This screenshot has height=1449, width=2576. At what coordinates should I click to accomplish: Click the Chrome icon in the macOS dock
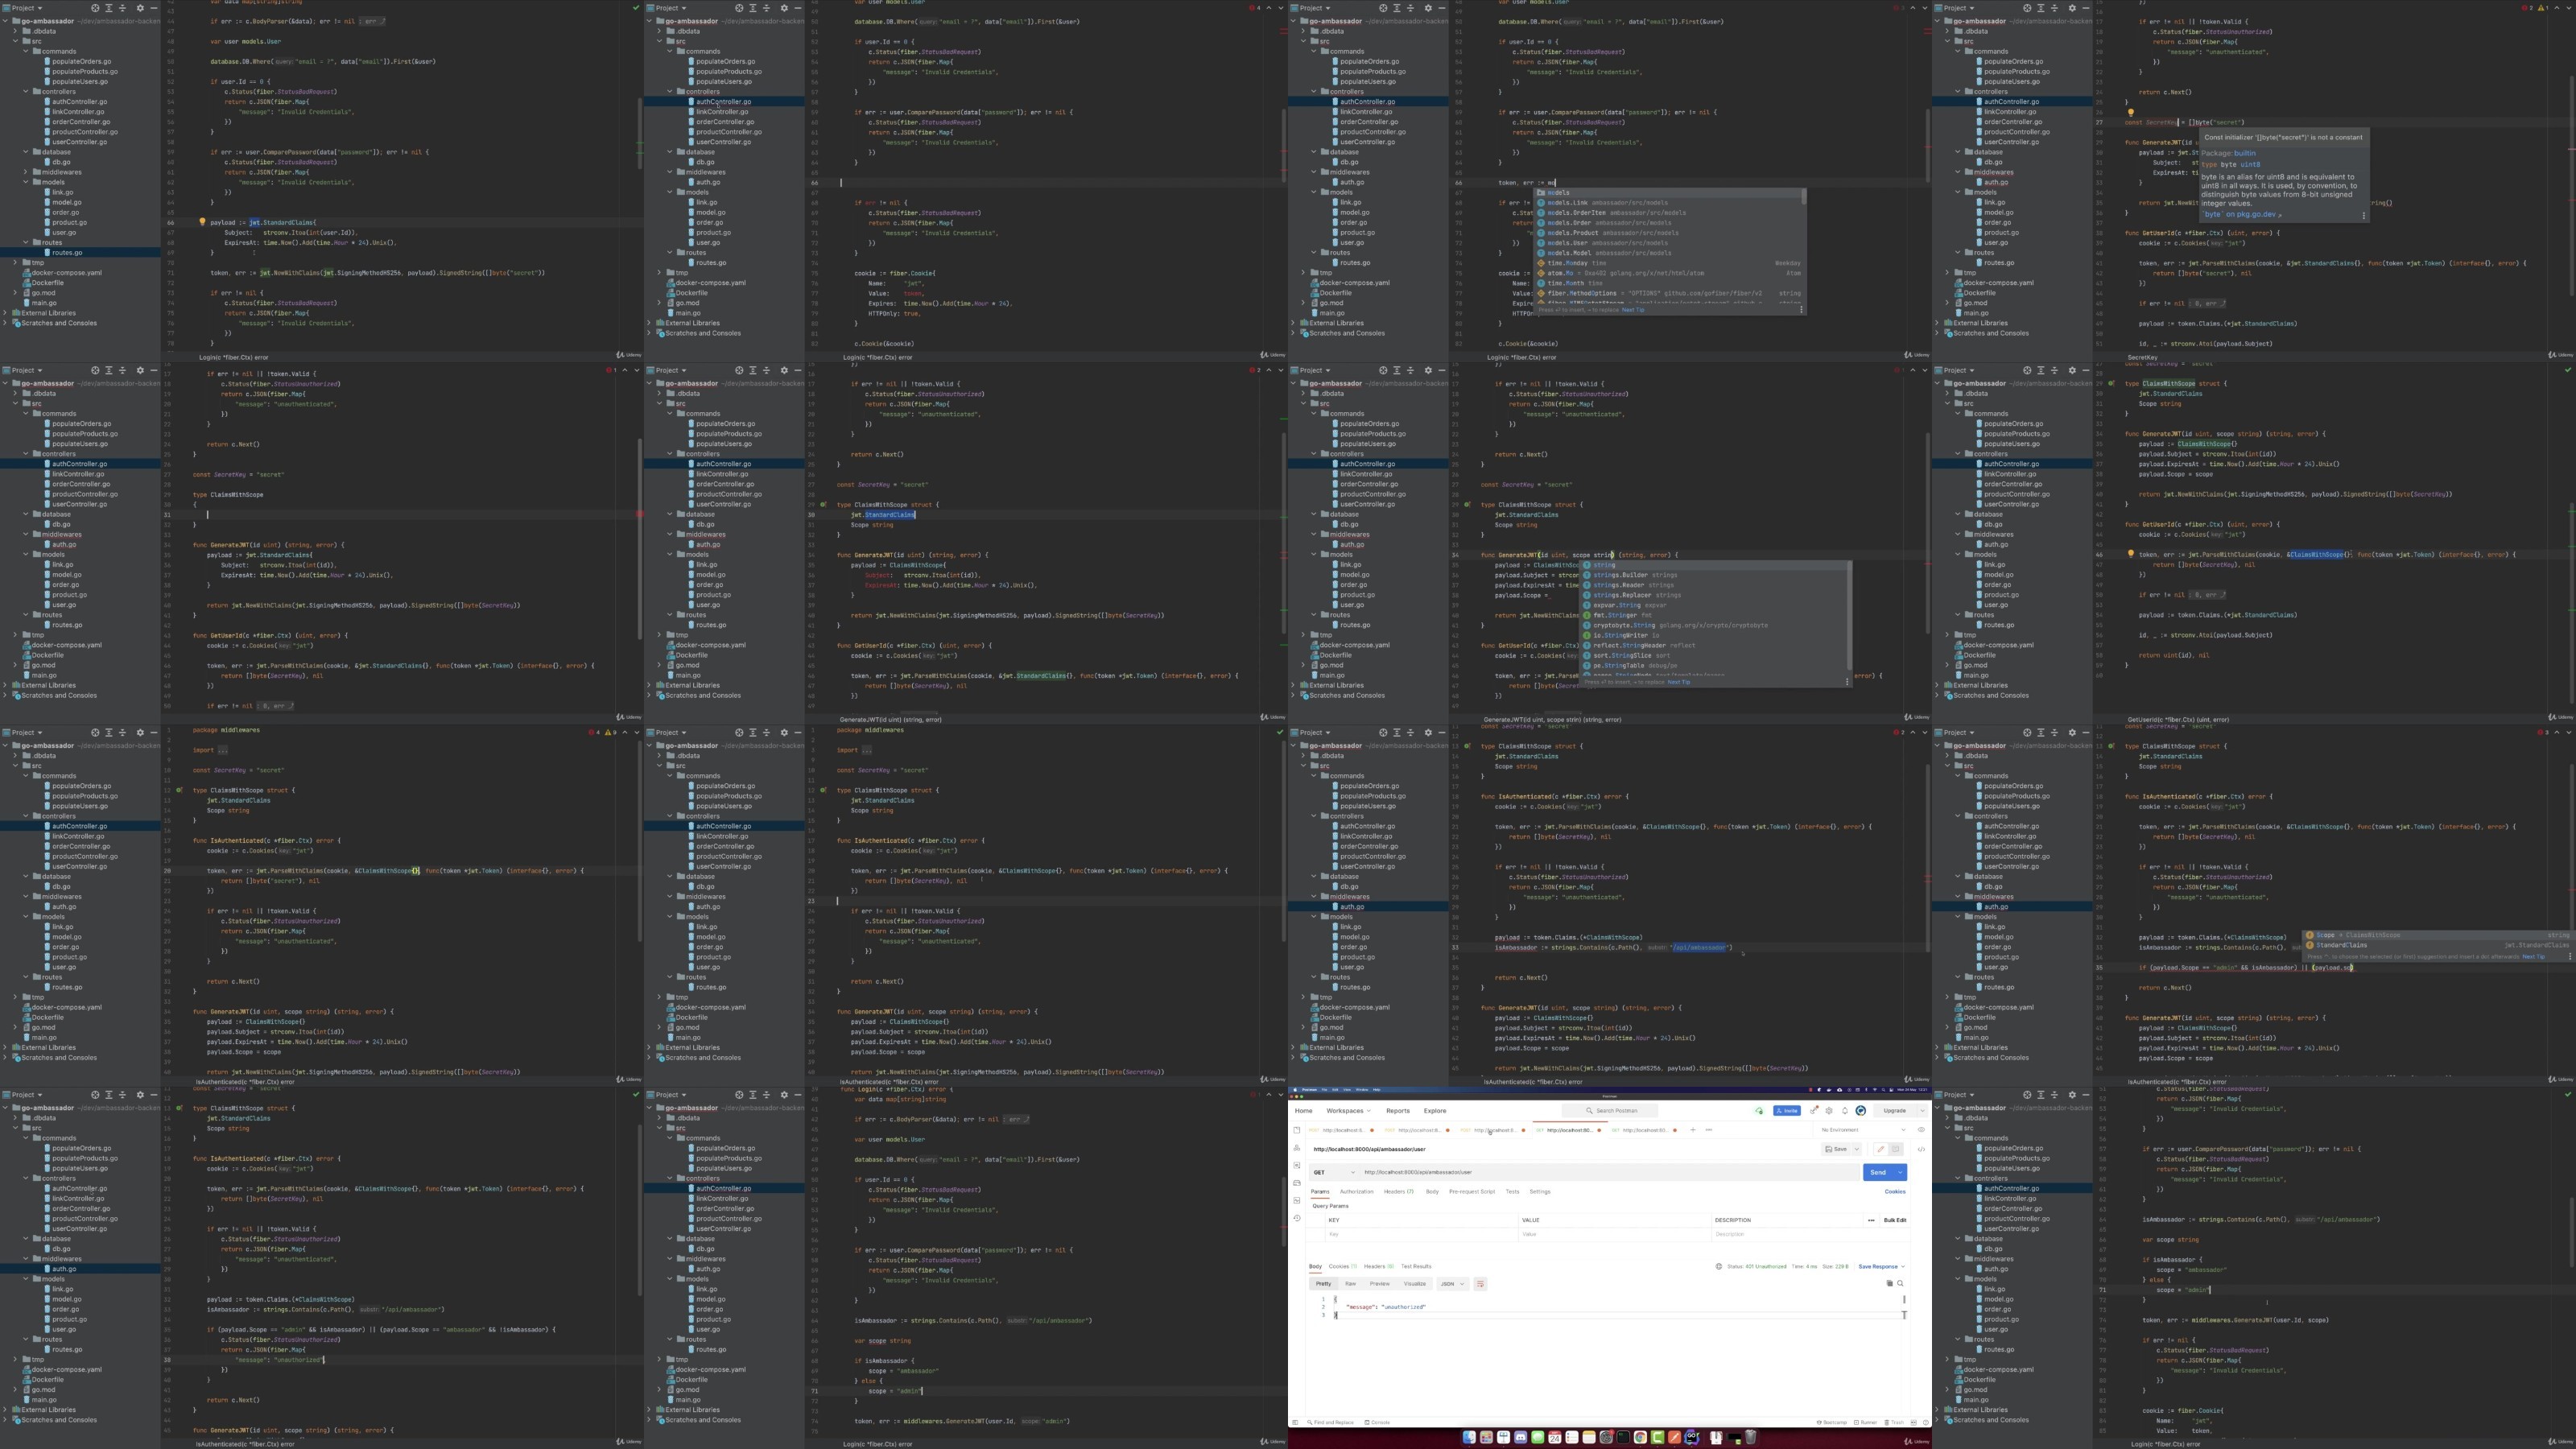click(x=1640, y=1437)
